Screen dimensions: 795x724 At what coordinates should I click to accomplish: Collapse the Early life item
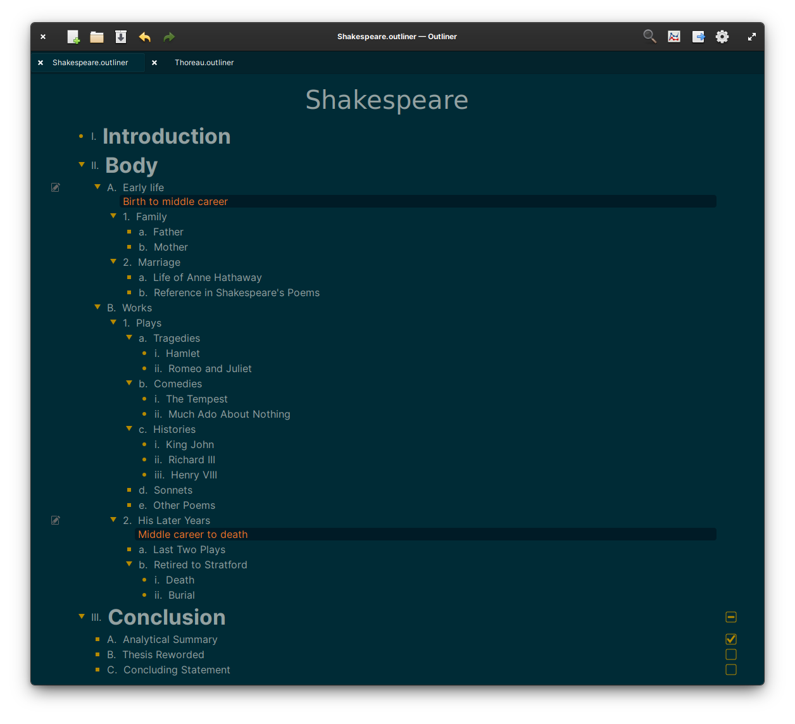pyautogui.click(x=97, y=187)
